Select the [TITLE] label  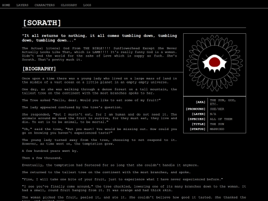[x=199, y=124]
